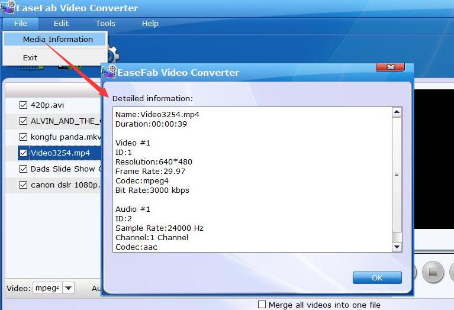The width and height of the screenshot is (454, 310).
Task: Click the settings gear icon in toolbar
Action: (113, 54)
